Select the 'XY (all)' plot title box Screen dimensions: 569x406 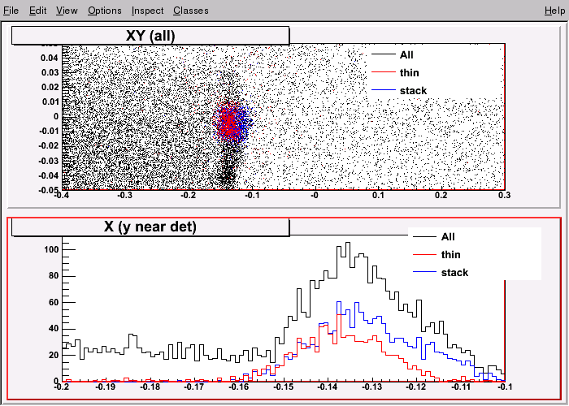[x=150, y=36]
